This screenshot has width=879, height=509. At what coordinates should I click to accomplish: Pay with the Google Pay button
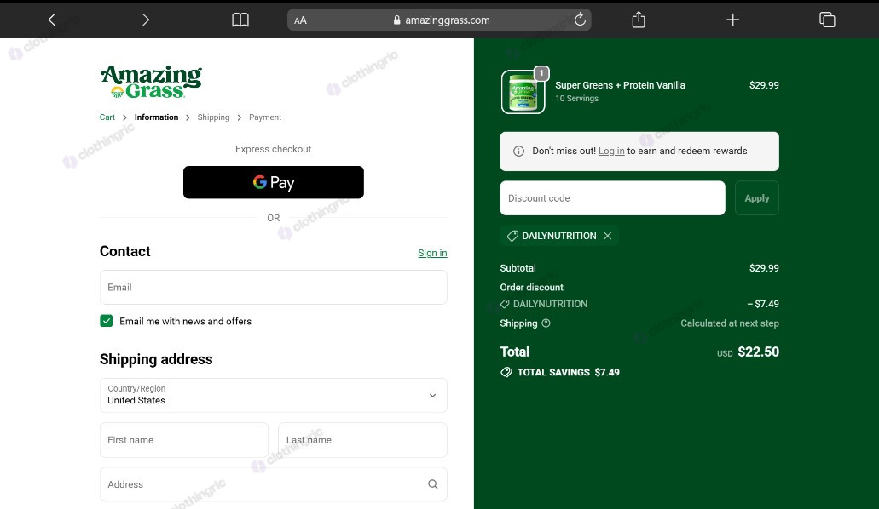tap(274, 182)
